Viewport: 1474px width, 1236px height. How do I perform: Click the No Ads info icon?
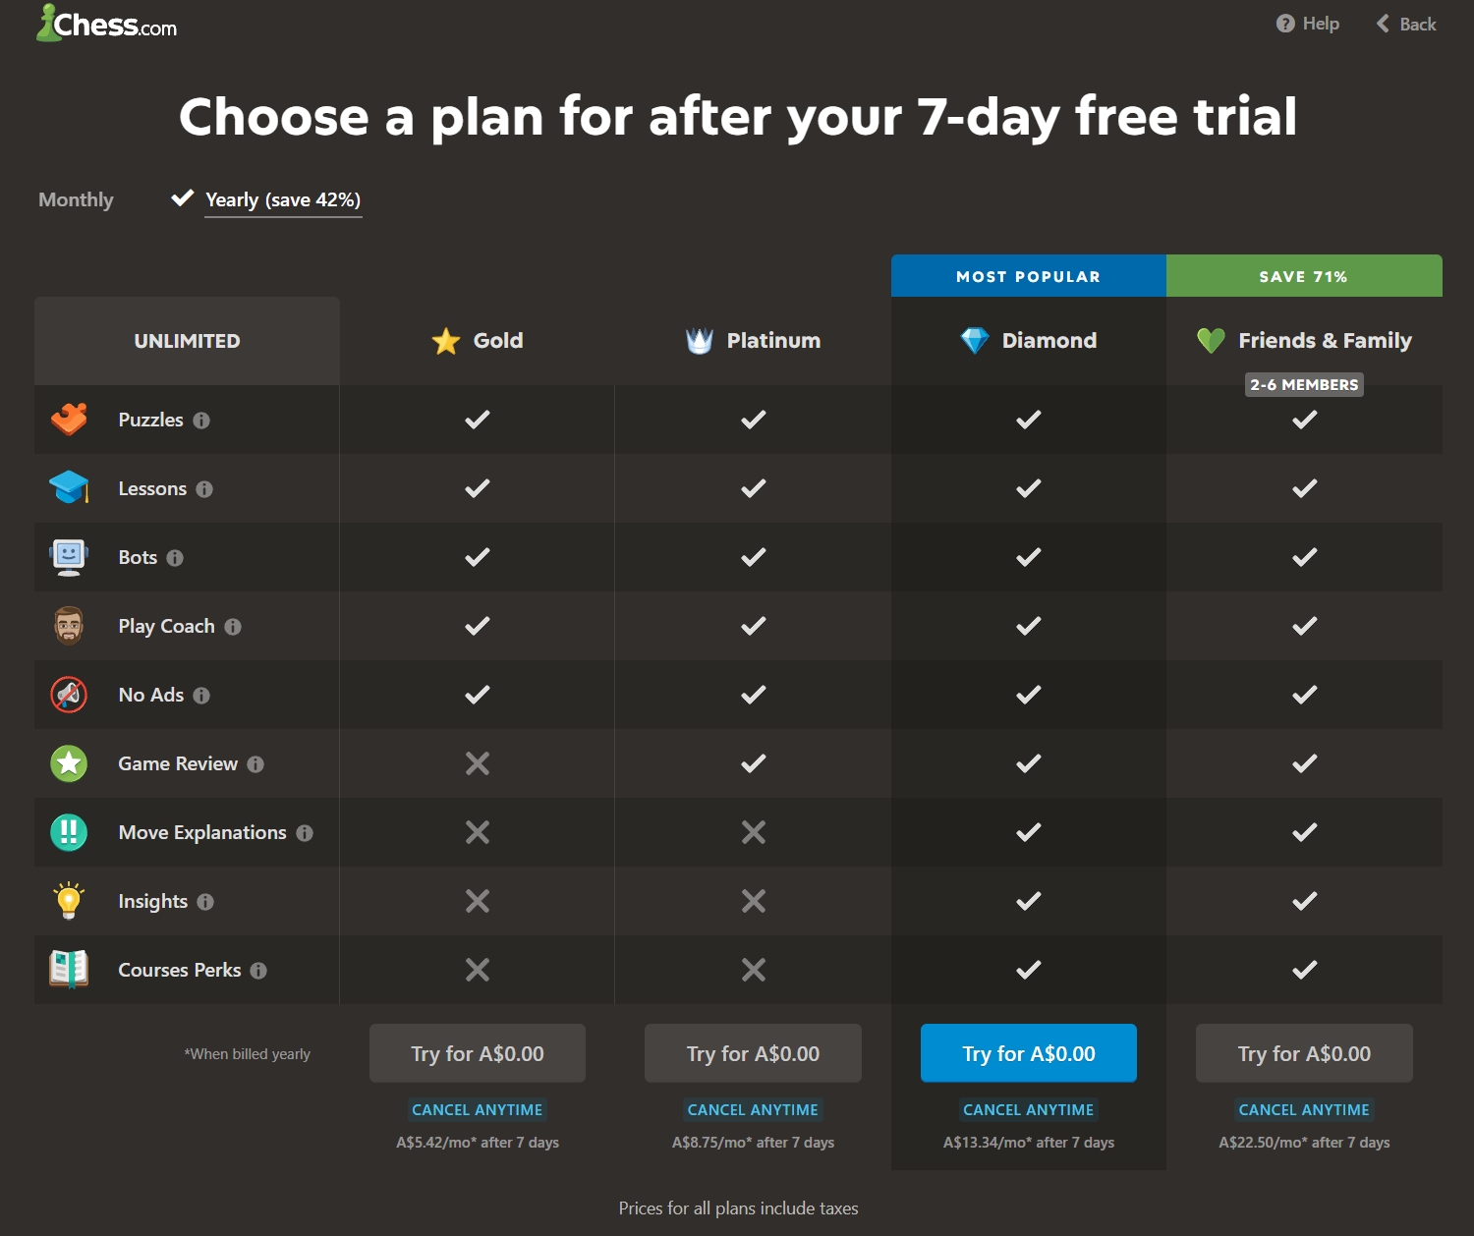click(x=201, y=696)
